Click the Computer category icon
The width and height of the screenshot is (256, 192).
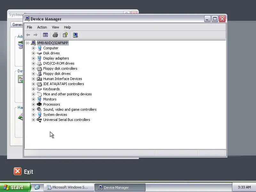(39, 48)
